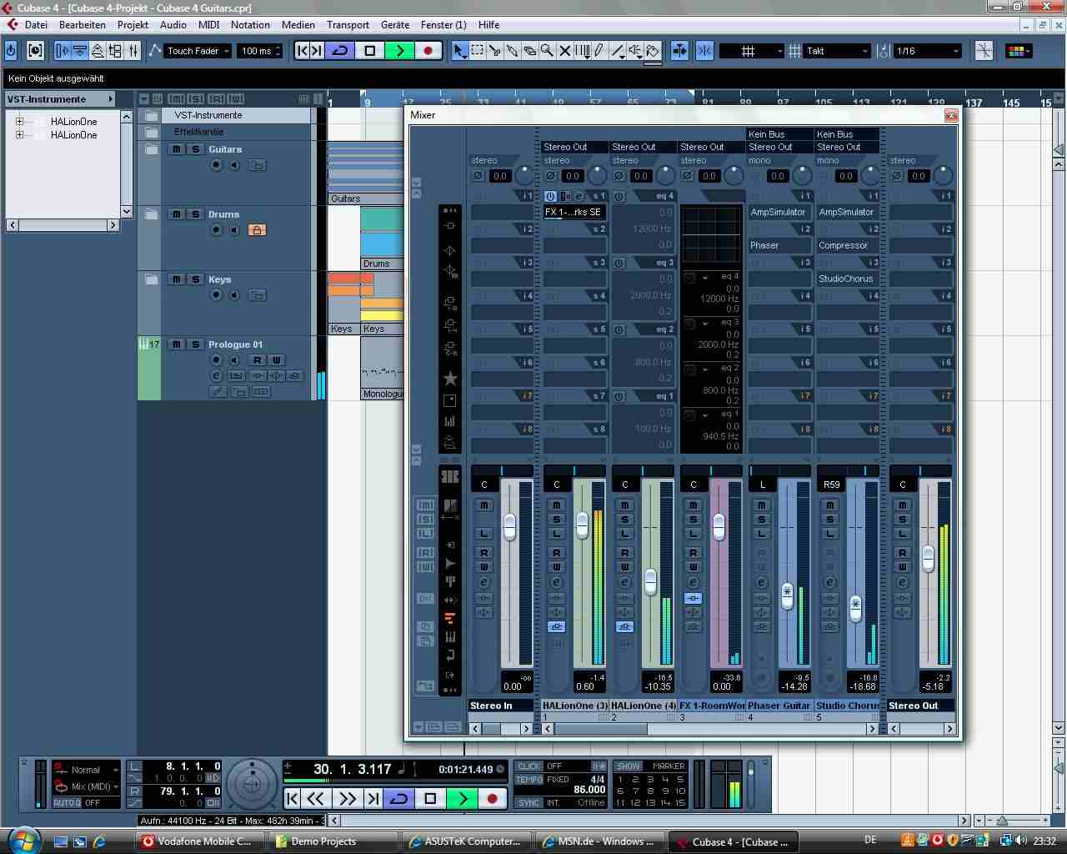Screen dimensions: 1067x854
Task: Click transport panel Fast Forward button
Action: pyautogui.click(x=347, y=798)
